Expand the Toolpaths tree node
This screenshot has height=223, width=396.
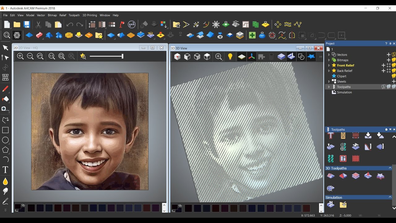(329, 87)
